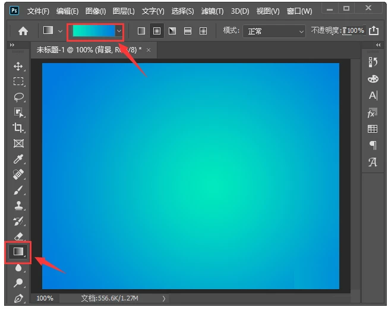Open the 图像(I) menu

click(x=96, y=11)
